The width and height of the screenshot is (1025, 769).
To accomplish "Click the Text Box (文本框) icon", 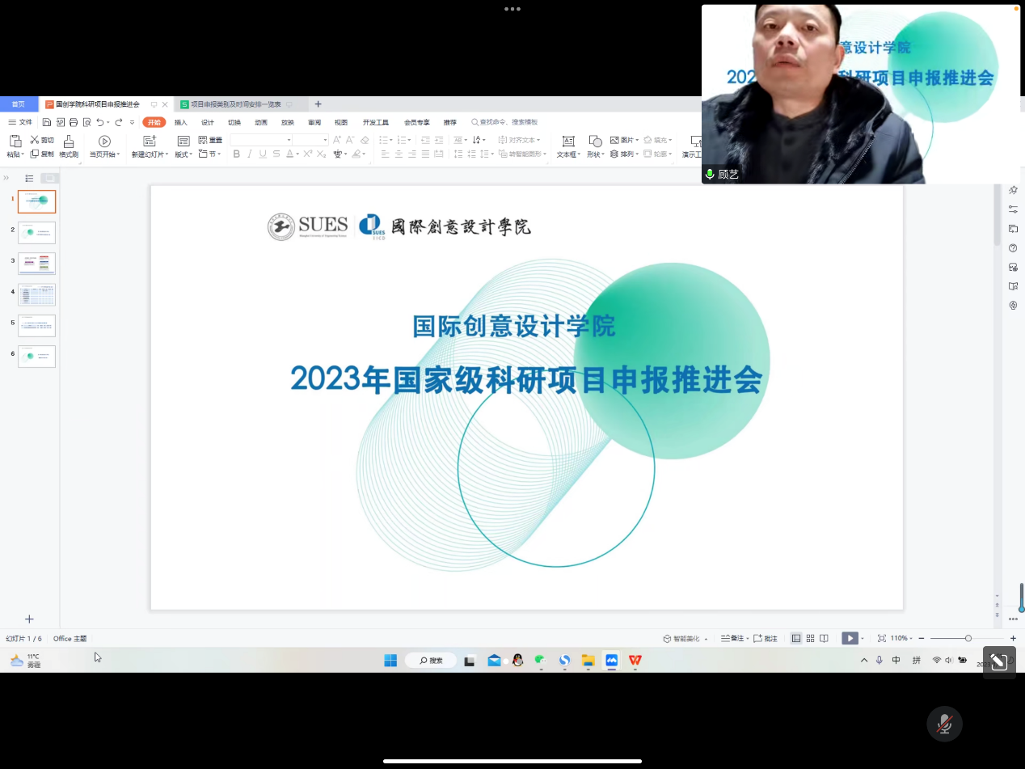I will [x=568, y=142].
